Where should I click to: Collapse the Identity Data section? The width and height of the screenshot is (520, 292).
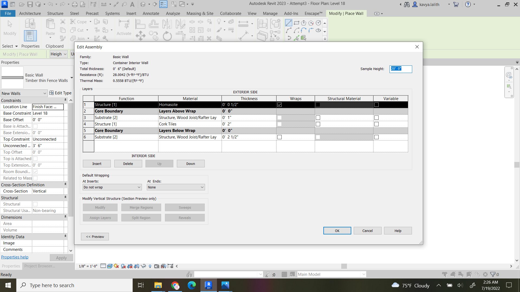[x=65, y=236]
